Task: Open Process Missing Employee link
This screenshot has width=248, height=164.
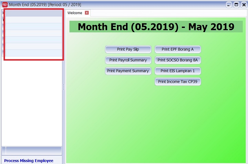Action: [x=29, y=161]
